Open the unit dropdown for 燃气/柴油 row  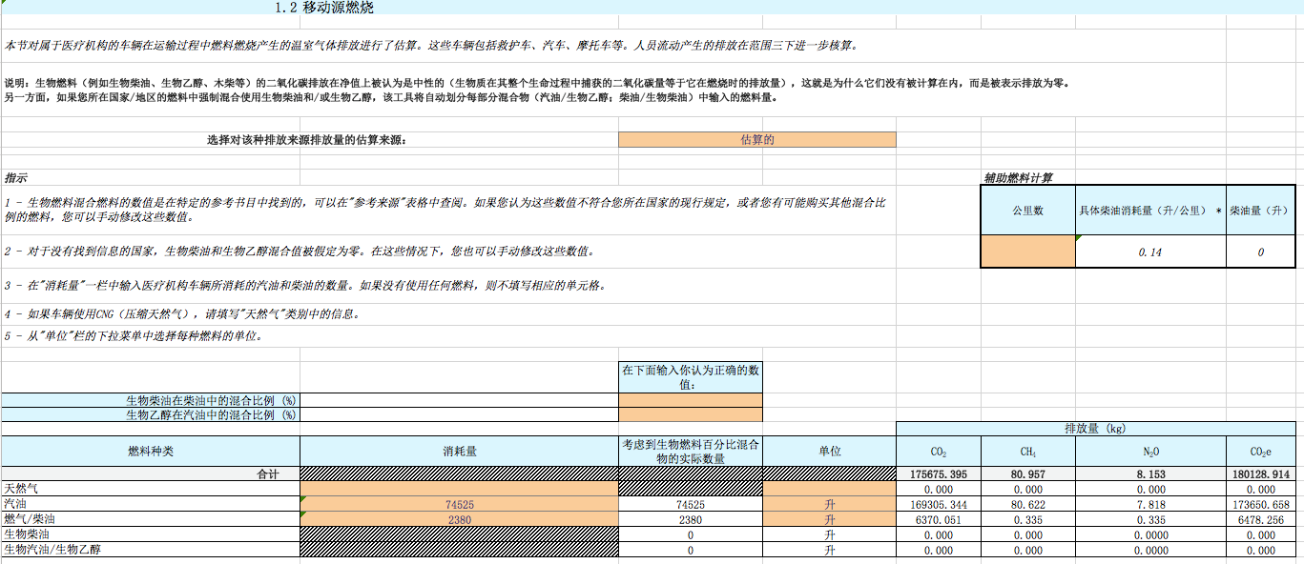[x=829, y=519]
